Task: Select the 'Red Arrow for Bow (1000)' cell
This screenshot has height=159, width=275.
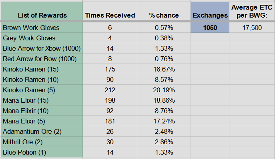Action: click(42, 59)
